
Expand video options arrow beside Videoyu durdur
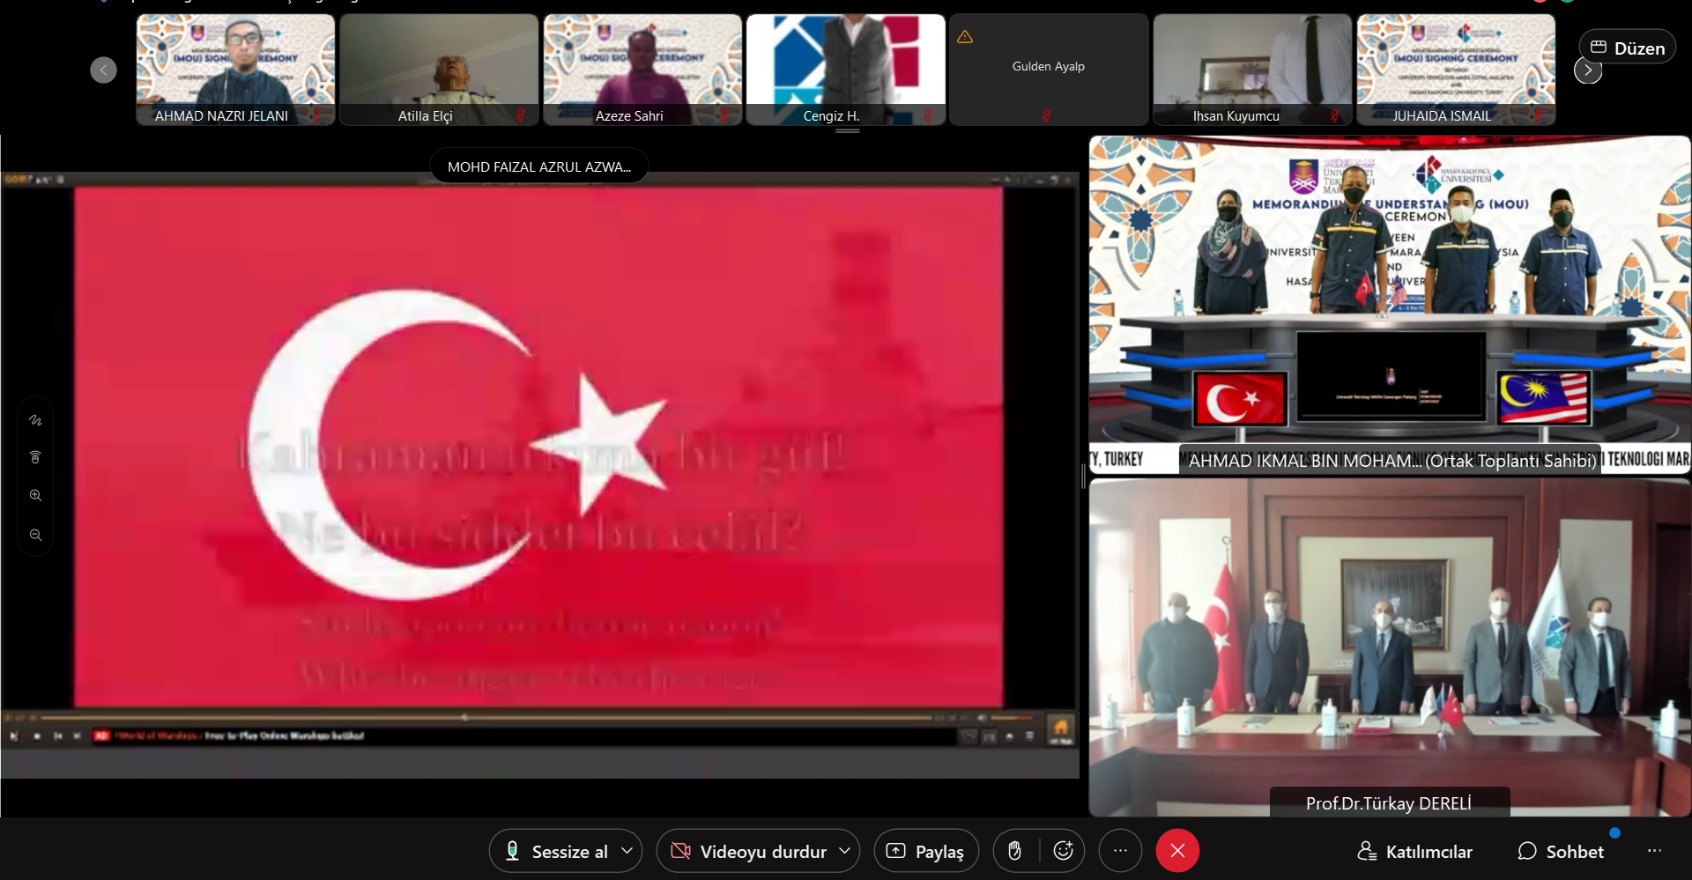(x=844, y=851)
